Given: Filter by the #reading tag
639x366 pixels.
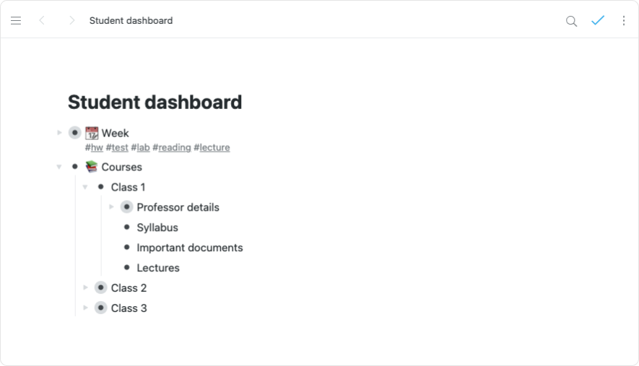Looking at the screenshot, I should tap(172, 148).
